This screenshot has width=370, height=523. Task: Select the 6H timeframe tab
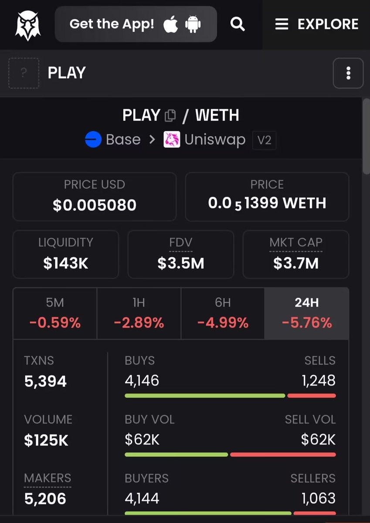pos(223,313)
